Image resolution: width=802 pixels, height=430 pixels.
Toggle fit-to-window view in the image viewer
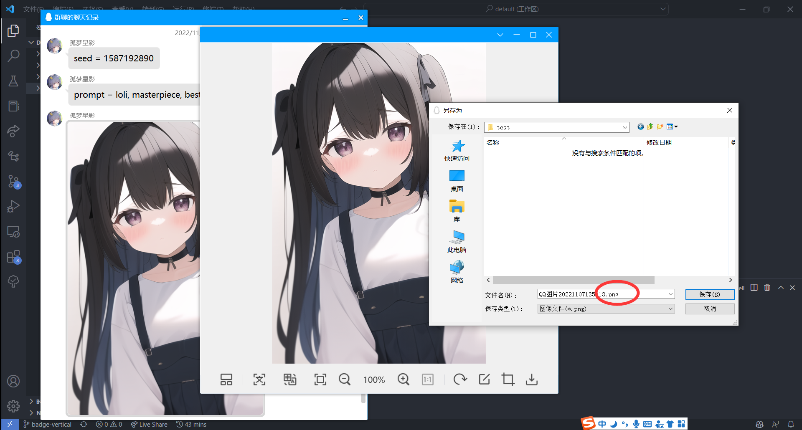pos(320,379)
